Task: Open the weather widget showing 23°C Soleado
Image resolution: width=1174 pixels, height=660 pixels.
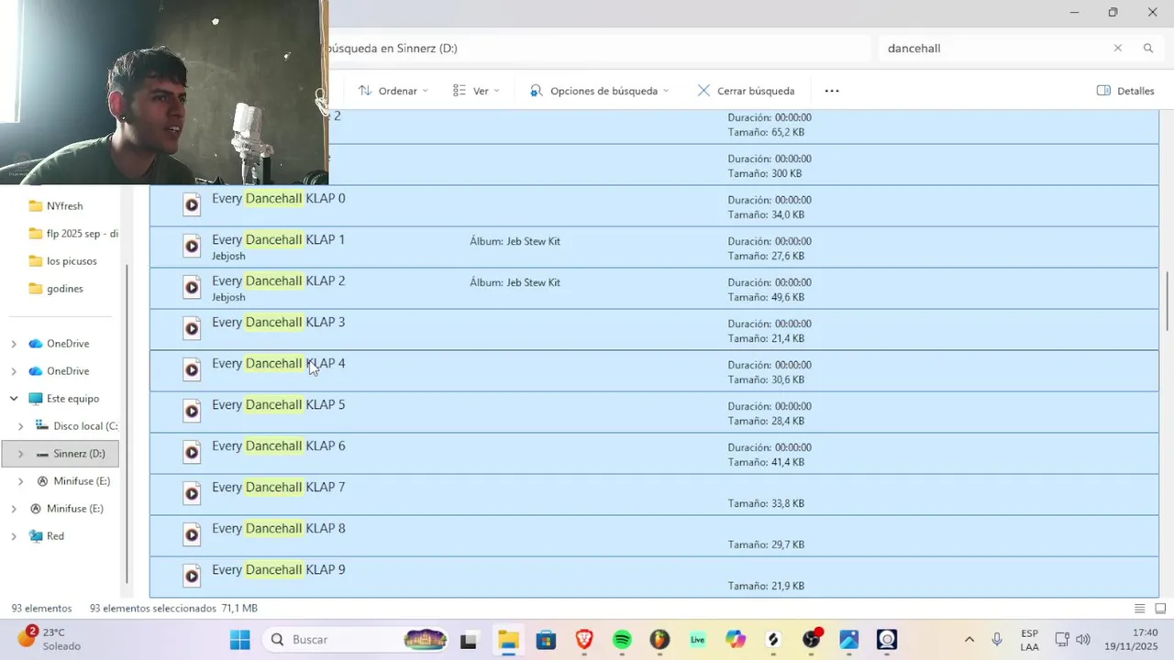Action: [x=50, y=639]
